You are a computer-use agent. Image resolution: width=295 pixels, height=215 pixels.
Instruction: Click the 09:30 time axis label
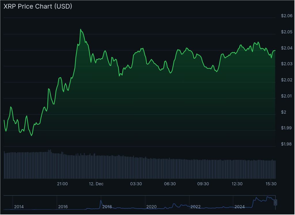pos(203,184)
